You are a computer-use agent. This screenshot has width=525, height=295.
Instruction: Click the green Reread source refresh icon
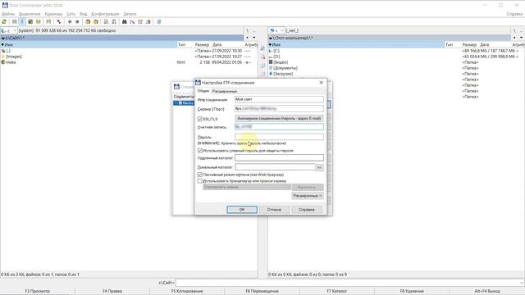pyautogui.click(x=4, y=22)
